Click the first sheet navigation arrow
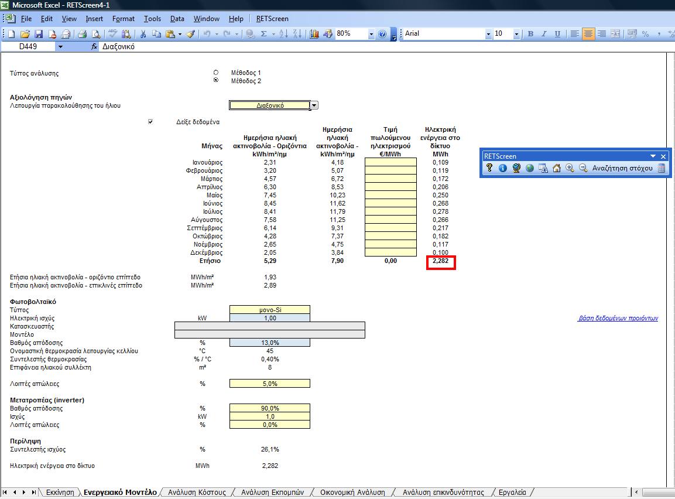The height and width of the screenshot is (499, 675). click(x=5, y=492)
